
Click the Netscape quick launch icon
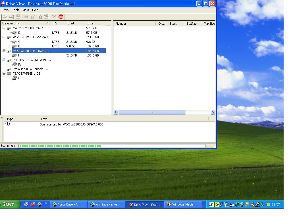point(40,204)
